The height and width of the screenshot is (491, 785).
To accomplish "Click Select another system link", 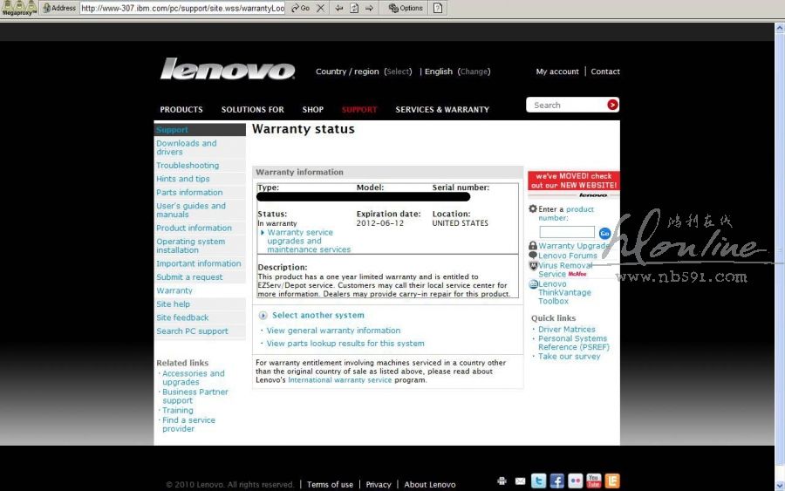I will point(317,316).
